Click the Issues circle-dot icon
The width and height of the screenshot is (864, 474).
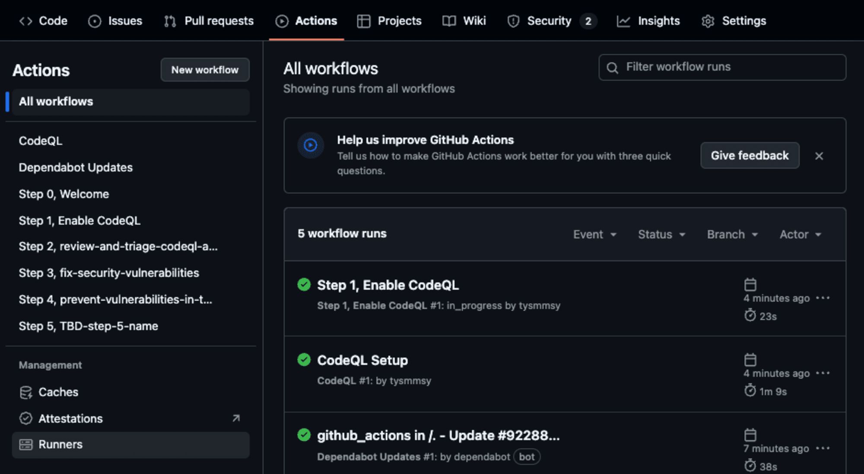(x=95, y=21)
